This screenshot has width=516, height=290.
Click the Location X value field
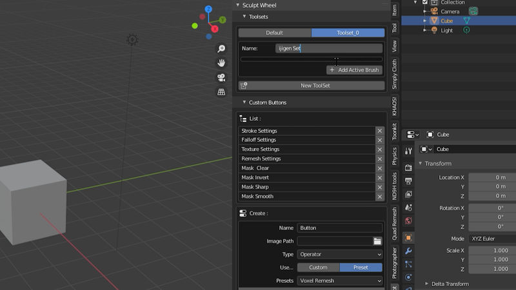[x=492, y=177]
